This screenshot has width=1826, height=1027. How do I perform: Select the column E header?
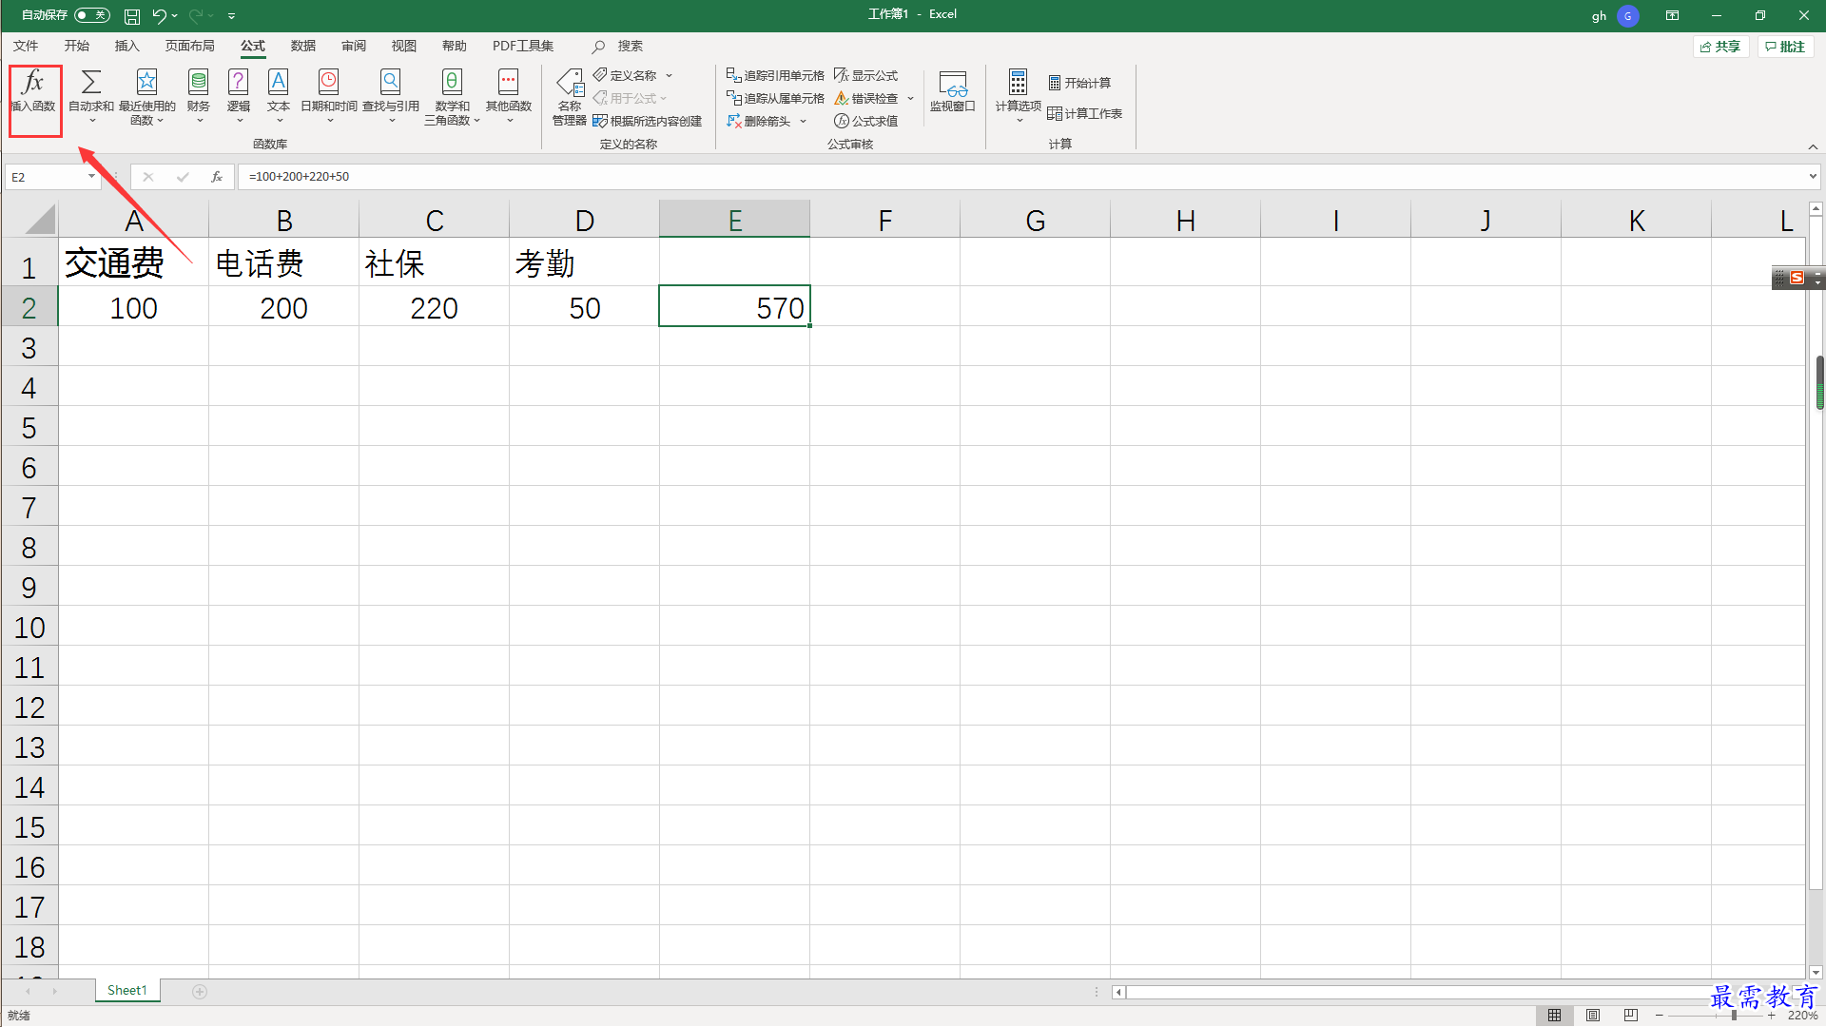[x=734, y=220]
